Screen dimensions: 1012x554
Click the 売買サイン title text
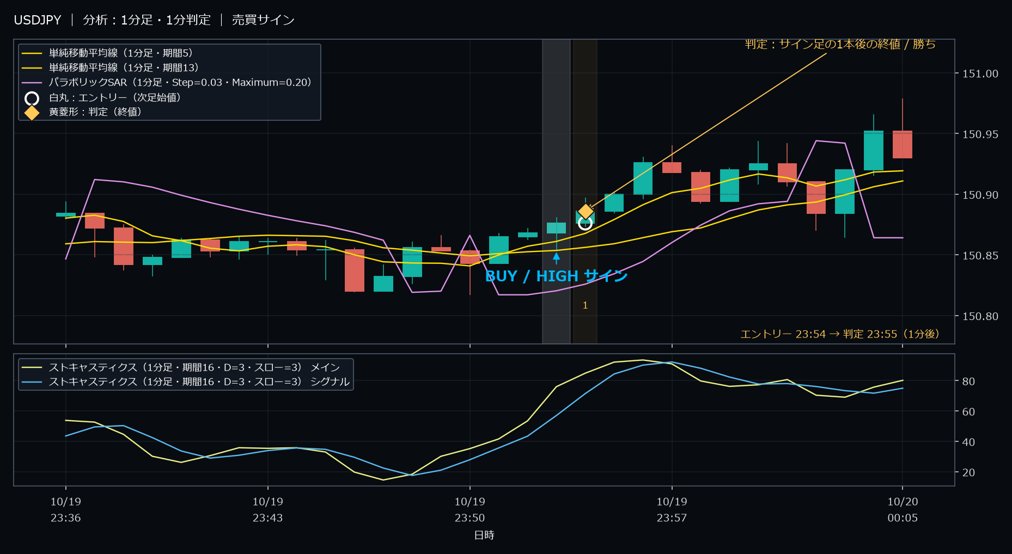[263, 20]
